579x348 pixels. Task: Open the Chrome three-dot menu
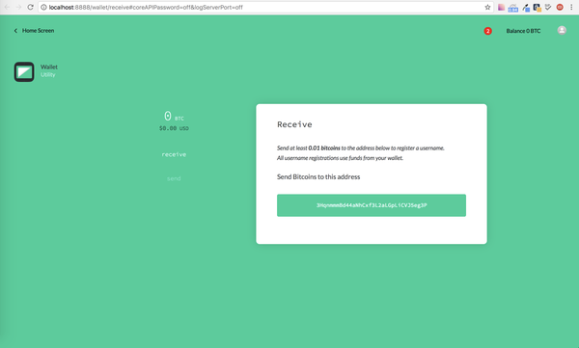571,7
